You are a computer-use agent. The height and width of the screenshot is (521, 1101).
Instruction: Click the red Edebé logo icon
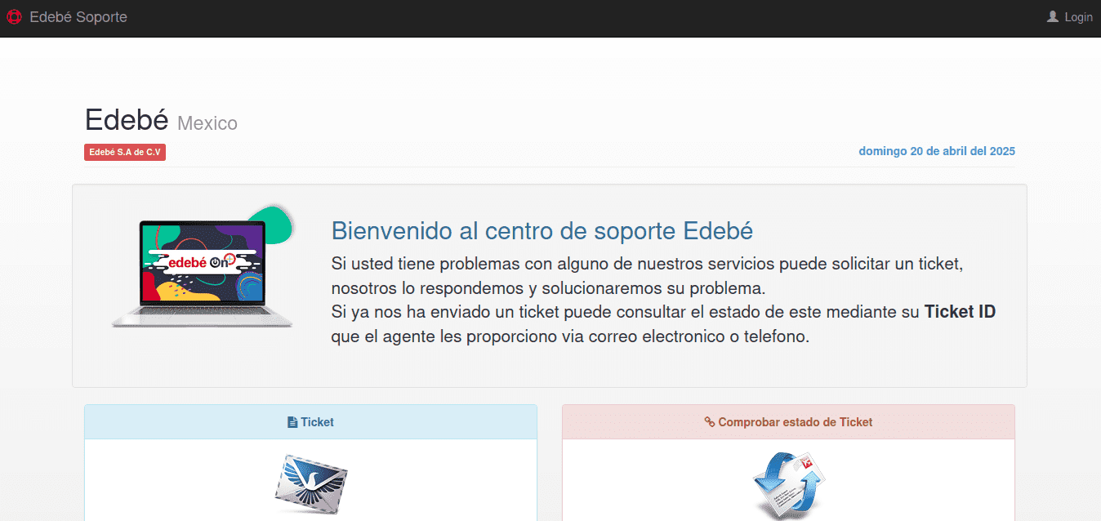(14, 17)
